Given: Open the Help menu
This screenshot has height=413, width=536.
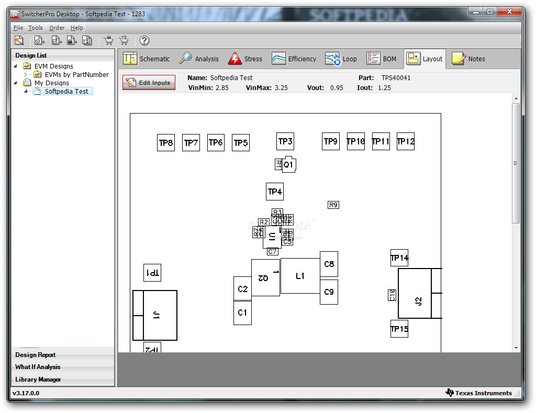Looking at the screenshot, I should click(x=76, y=28).
